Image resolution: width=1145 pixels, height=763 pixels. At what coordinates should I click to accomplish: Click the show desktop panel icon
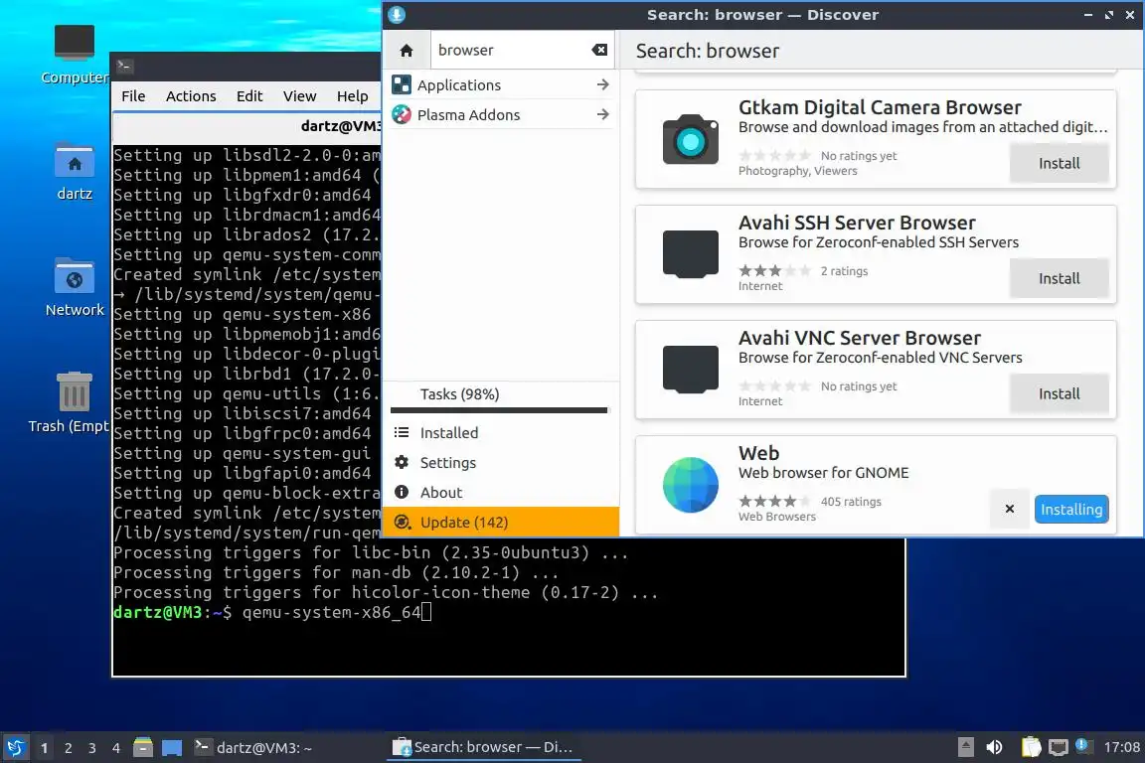click(x=172, y=748)
